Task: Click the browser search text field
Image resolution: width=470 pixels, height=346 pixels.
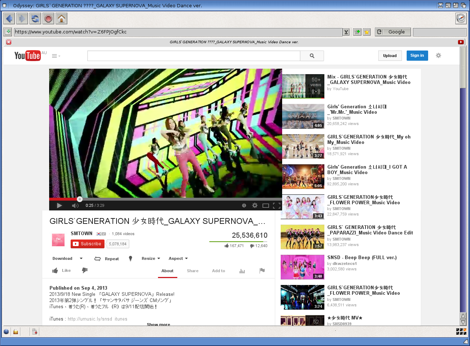Action: (x=440, y=32)
